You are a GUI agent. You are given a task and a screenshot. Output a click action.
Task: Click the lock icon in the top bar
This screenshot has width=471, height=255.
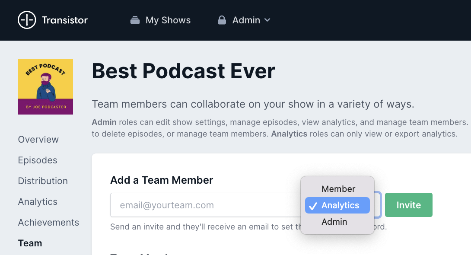(x=222, y=20)
